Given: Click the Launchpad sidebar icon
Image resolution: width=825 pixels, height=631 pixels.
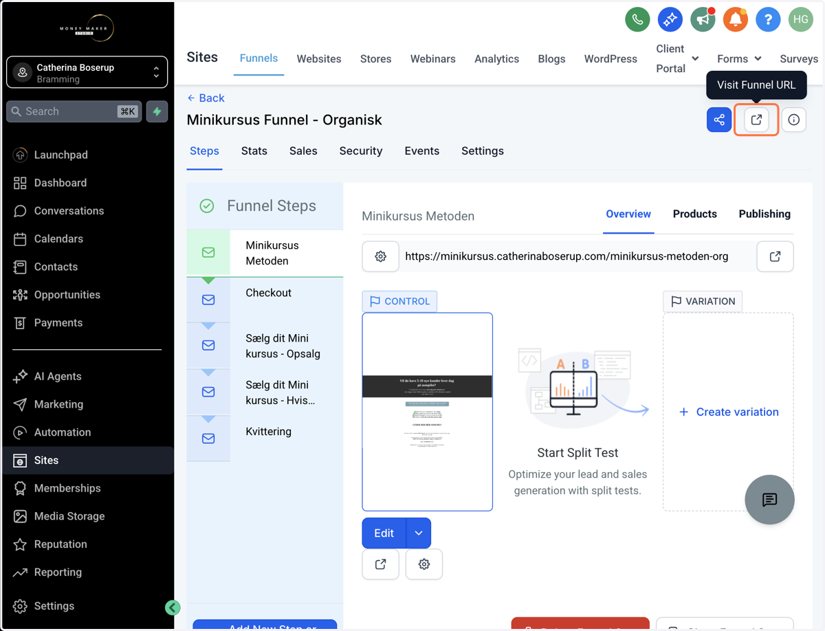Looking at the screenshot, I should click(20, 155).
